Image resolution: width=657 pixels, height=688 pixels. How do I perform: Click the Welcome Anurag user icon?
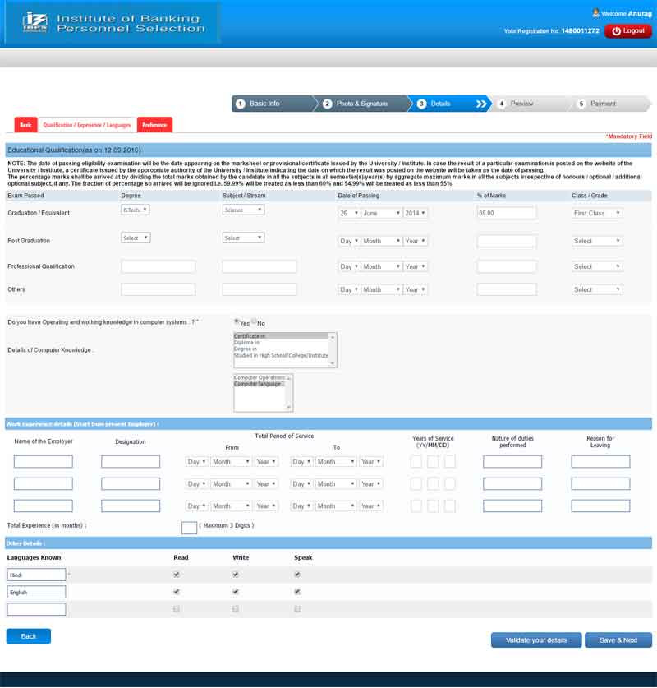pos(596,12)
